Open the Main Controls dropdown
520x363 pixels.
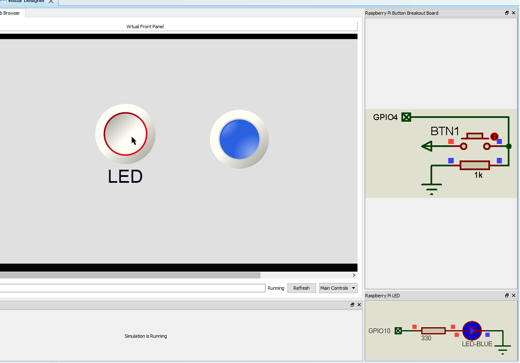(x=338, y=288)
